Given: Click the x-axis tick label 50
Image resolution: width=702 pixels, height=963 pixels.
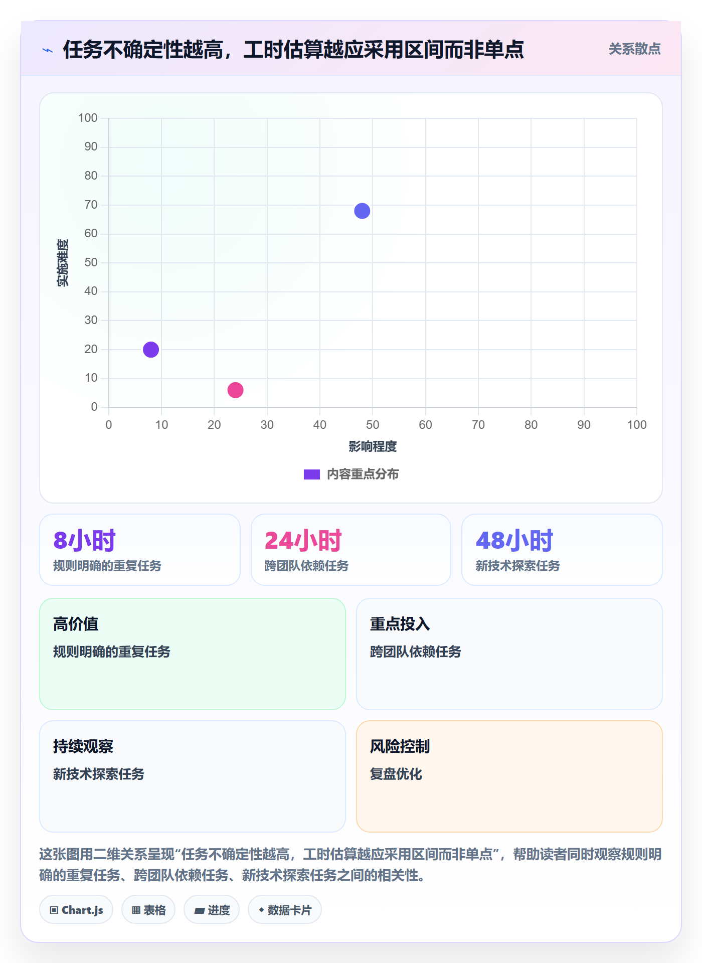Looking at the screenshot, I should 373,425.
